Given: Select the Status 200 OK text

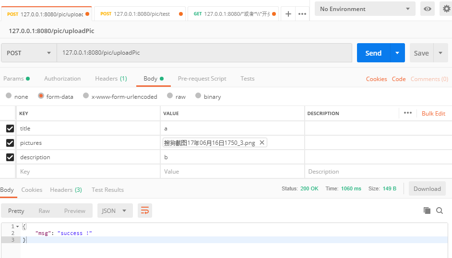Looking at the screenshot, I should click(x=300, y=188).
